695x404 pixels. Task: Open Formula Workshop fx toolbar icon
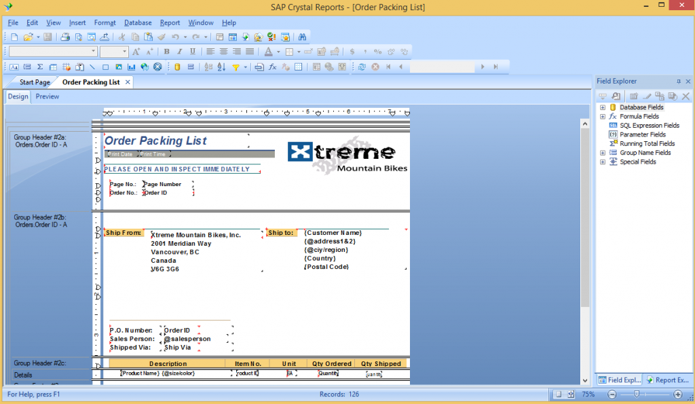point(273,67)
